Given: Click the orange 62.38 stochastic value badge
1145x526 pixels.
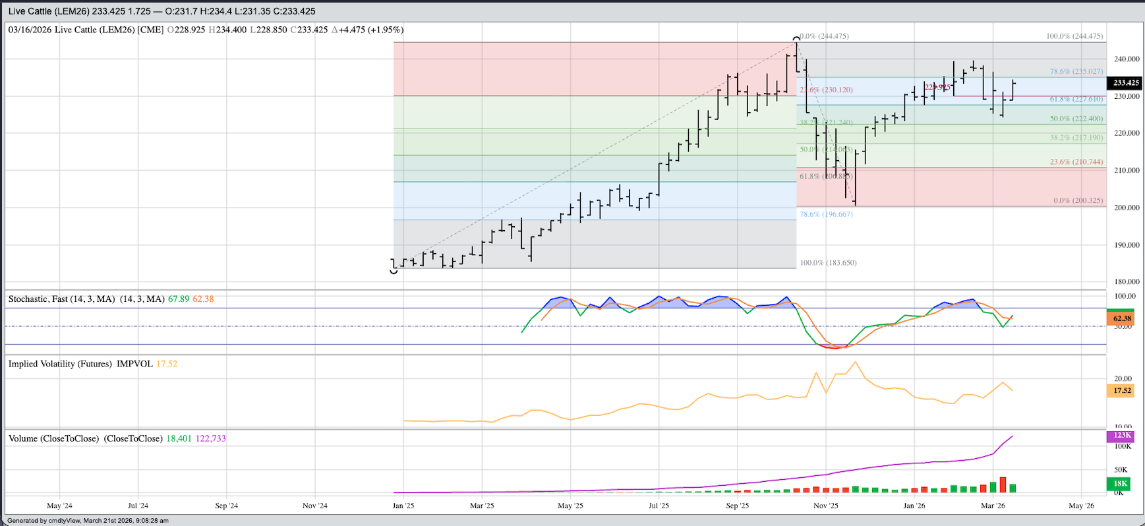Looking at the screenshot, I should 1122,318.
